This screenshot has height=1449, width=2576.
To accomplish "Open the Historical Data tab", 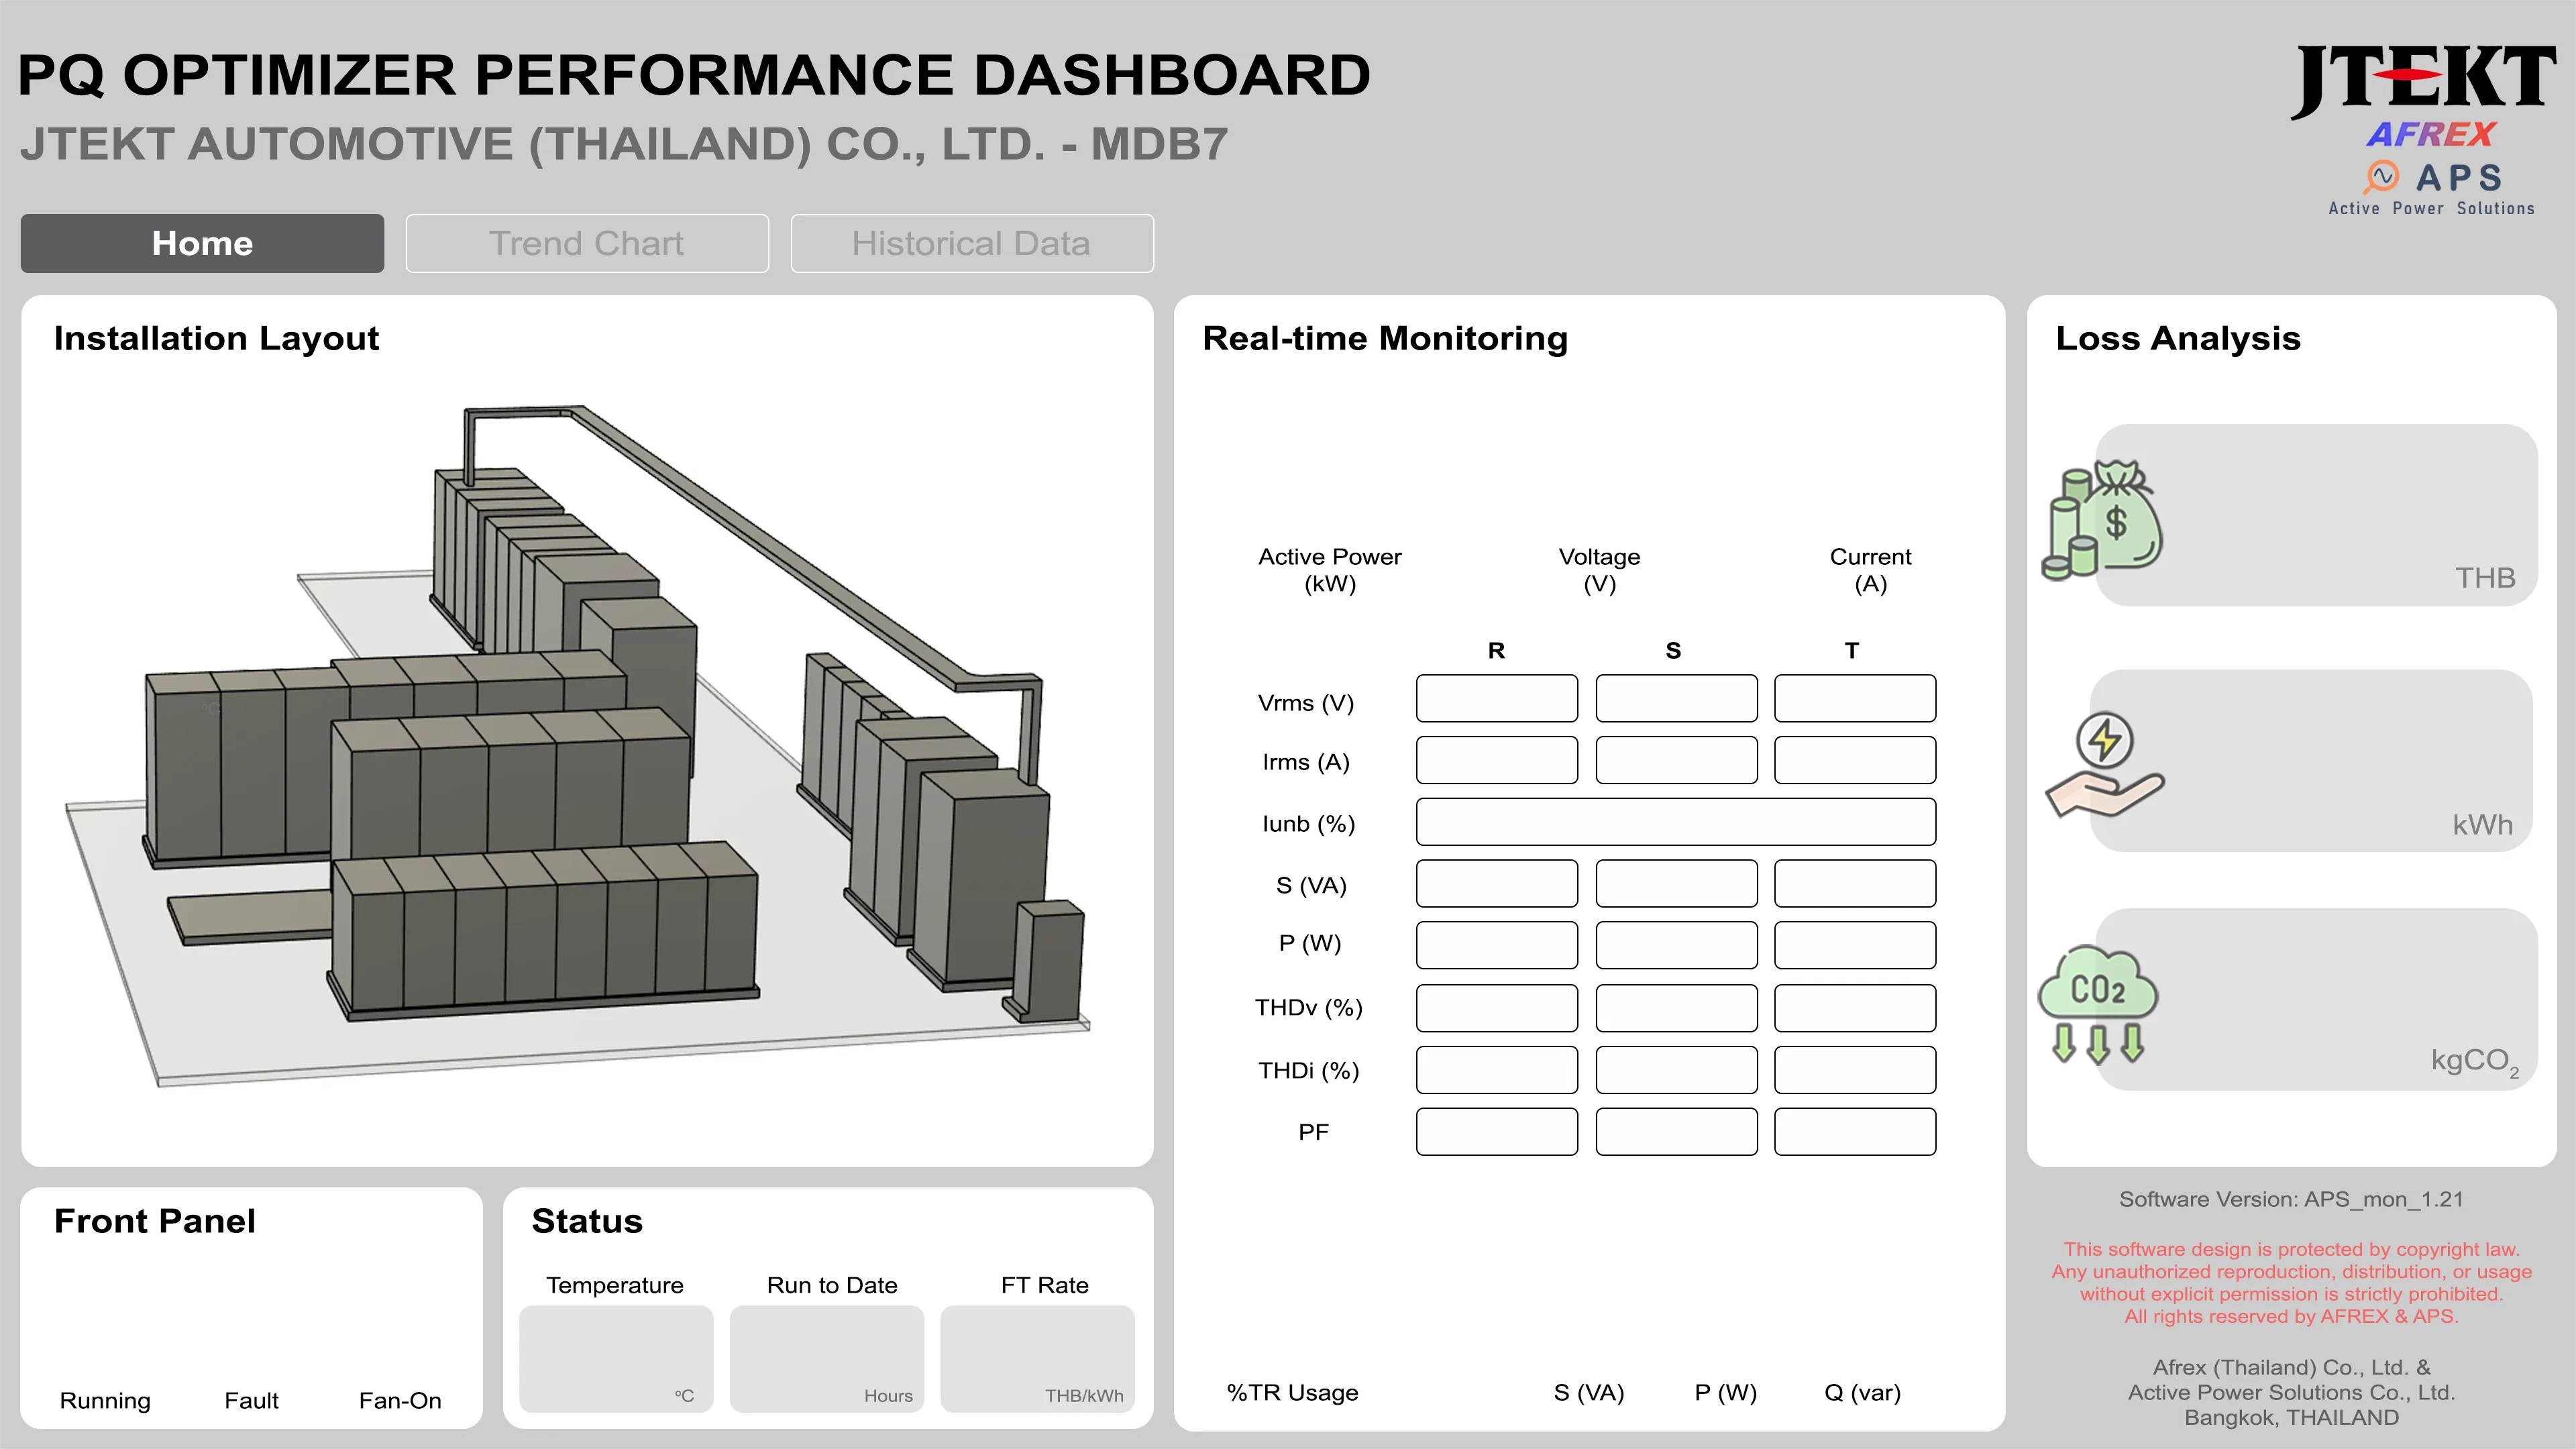I will pyautogui.click(x=971, y=243).
